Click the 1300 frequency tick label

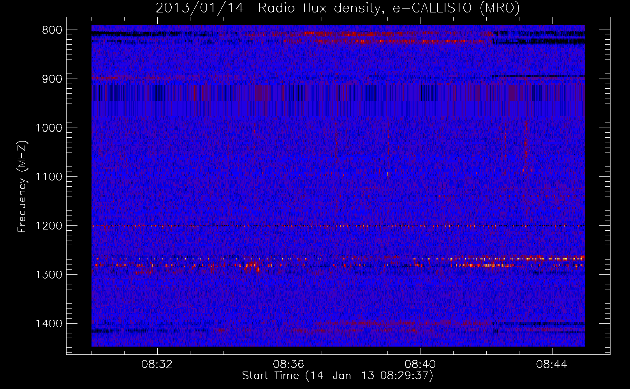pos(49,275)
